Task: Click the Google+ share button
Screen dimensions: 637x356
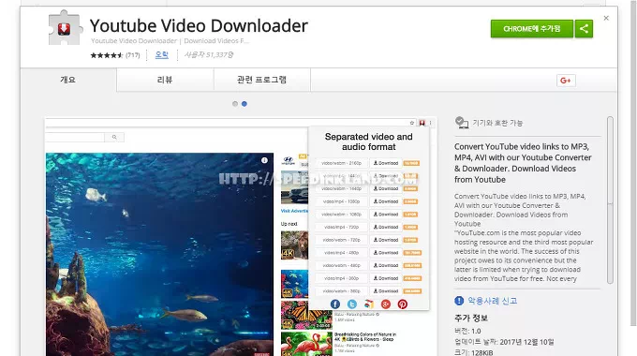Action: coord(566,81)
